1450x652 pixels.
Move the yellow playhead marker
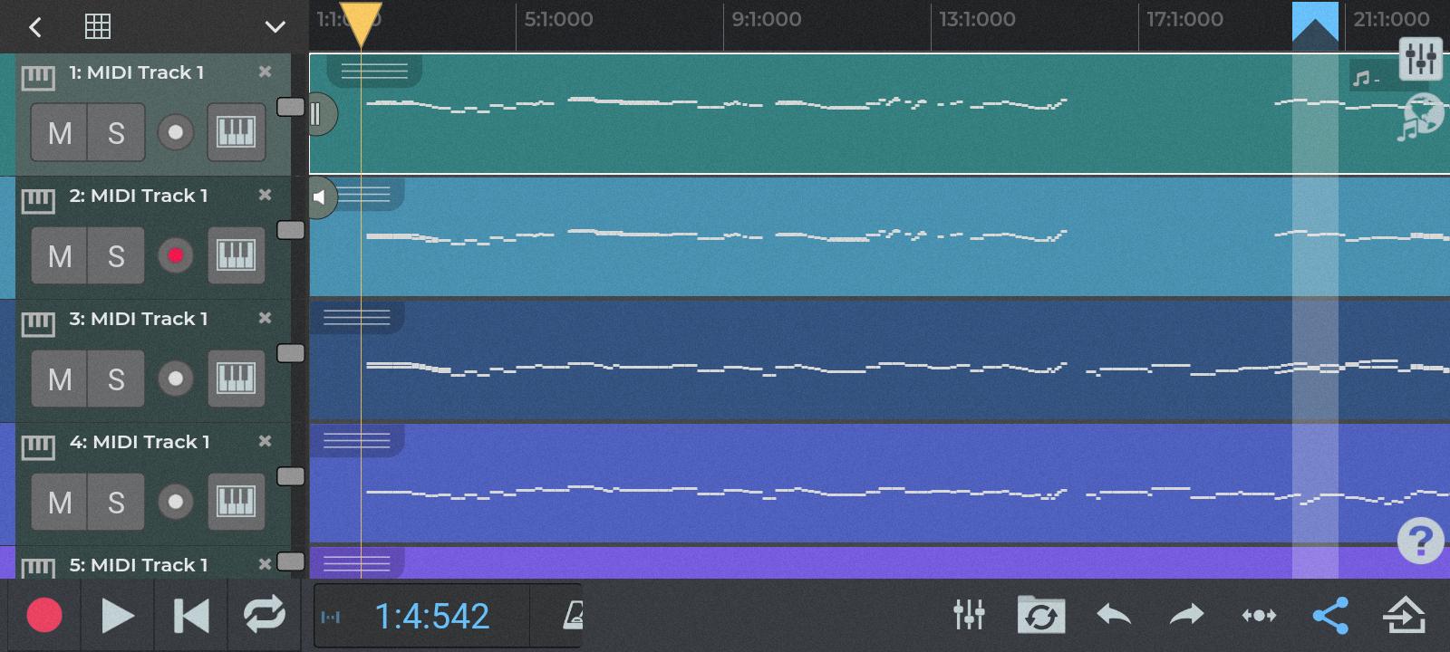[x=361, y=24]
